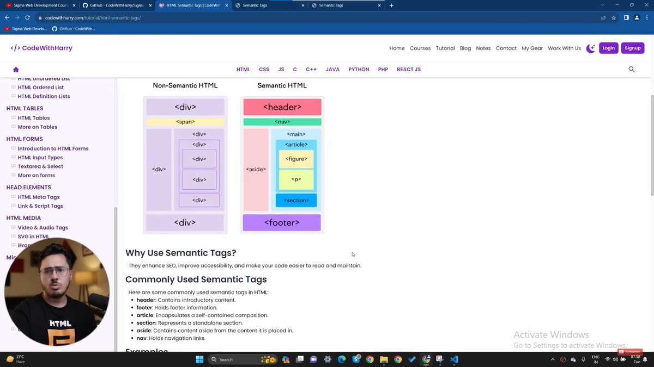Open the weather widget showing 21°C Haze
Screen dimensions: 654x367
click(x=15, y=359)
